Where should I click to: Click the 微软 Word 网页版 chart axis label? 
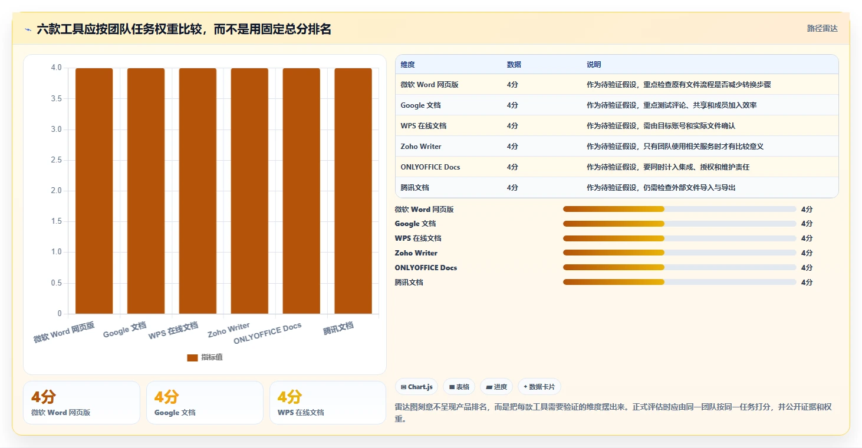(x=64, y=333)
